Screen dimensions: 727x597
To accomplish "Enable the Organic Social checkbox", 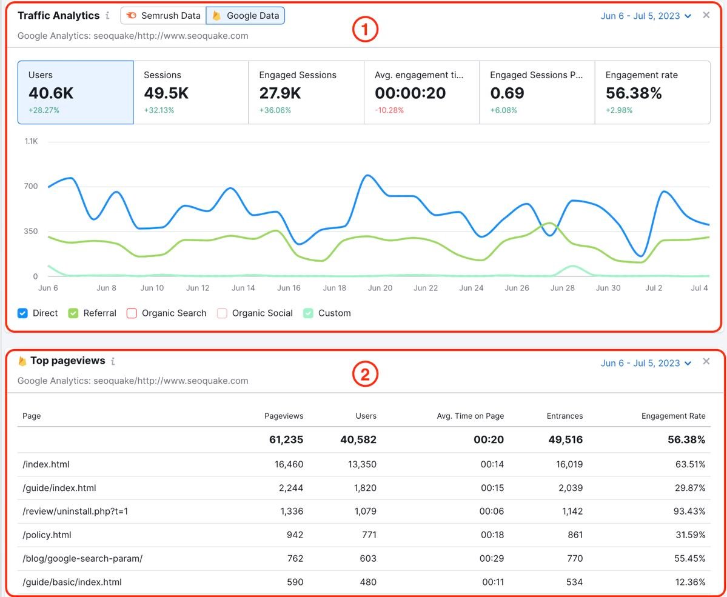I will [x=222, y=313].
